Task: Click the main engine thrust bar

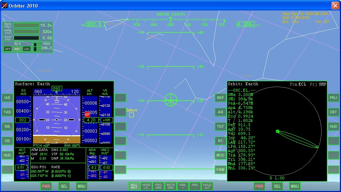Action: (26, 32)
